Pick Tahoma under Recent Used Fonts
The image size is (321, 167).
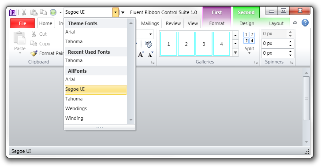click(x=96, y=60)
